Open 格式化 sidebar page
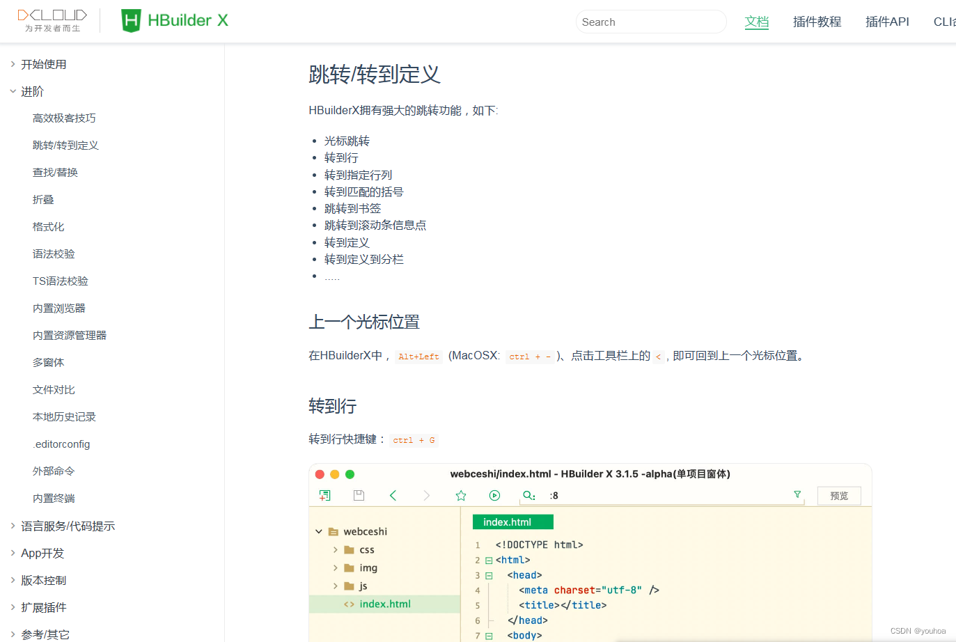 coord(48,227)
